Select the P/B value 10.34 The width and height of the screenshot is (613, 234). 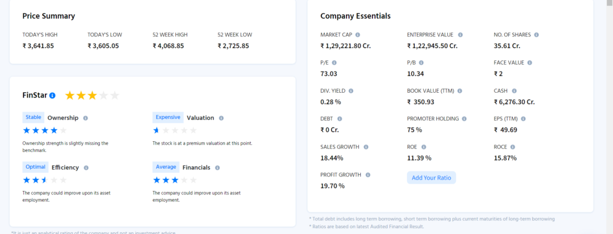(415, 74)
